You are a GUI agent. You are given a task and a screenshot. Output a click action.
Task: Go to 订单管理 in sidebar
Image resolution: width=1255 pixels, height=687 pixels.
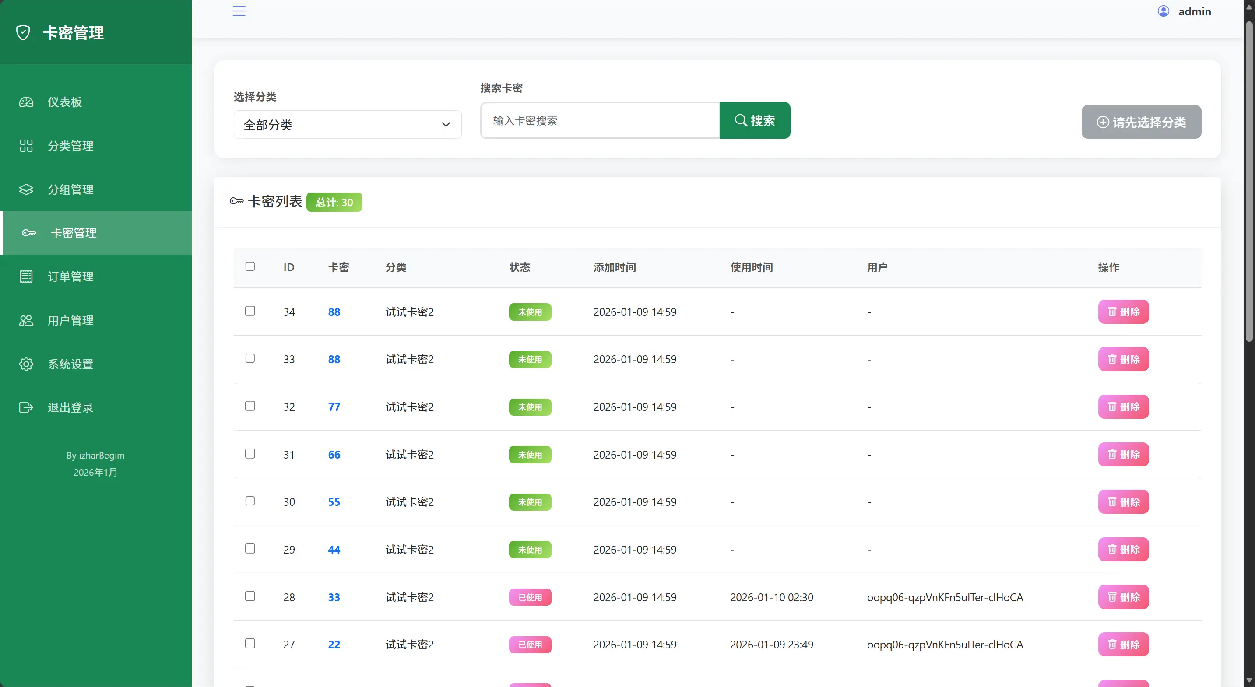click(x=70, y=277)
